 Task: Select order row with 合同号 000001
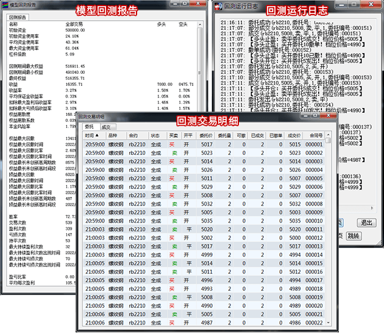[x=204, y=145]
